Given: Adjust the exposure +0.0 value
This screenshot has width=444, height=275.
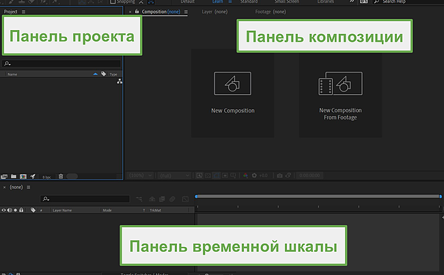Looking at the screenshot, I should point(264,175).
